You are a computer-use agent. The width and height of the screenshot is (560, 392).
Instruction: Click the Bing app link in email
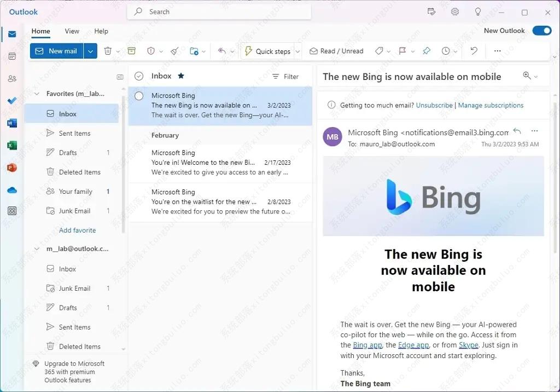click(x=367, y=345)
